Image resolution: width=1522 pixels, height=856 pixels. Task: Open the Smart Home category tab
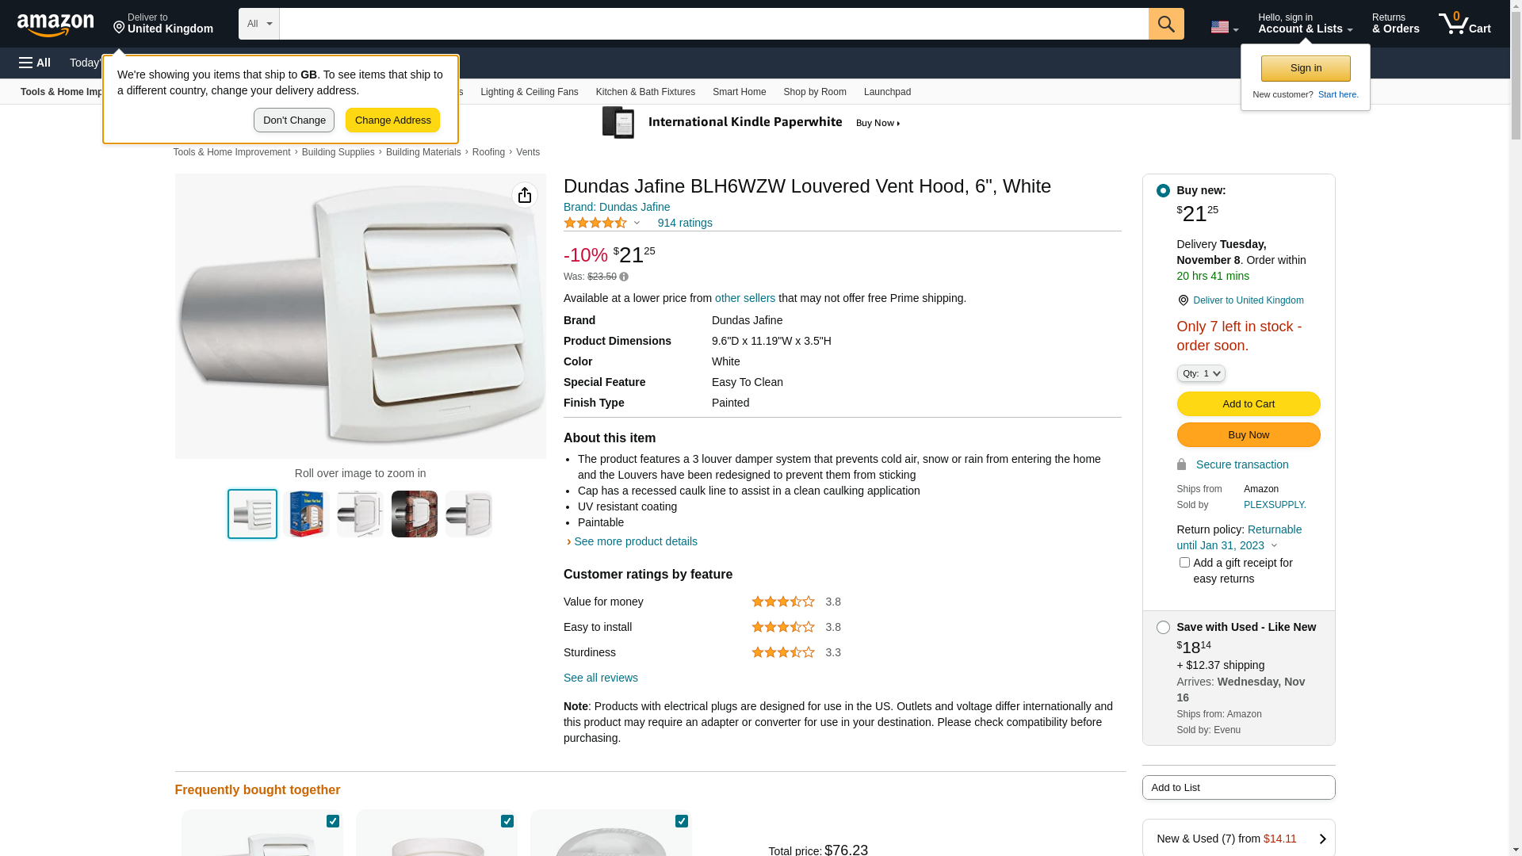coord(739,92)
